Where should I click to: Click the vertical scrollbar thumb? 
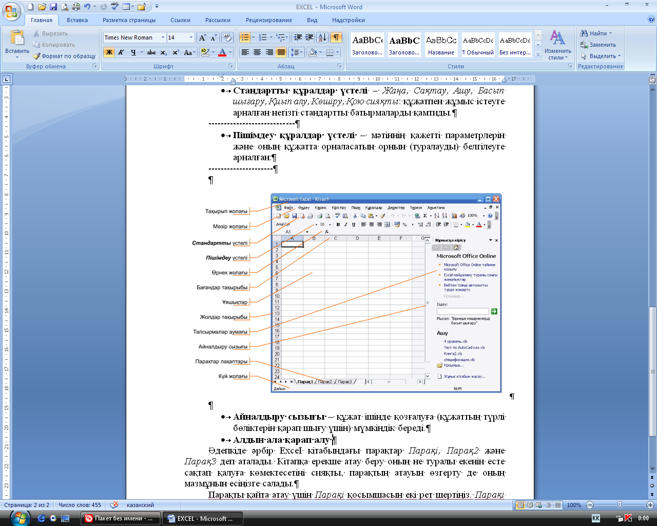pos(652,371)
